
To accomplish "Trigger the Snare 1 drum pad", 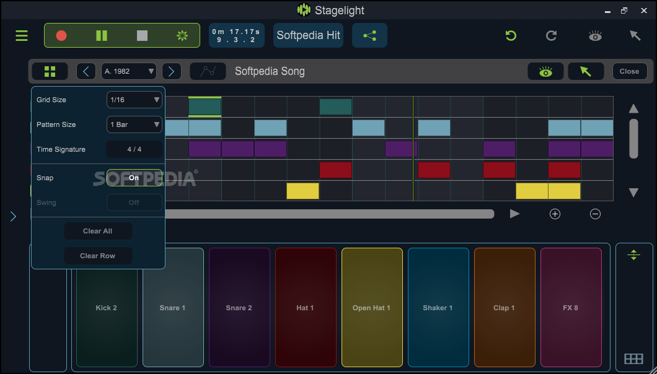I will pos(173,307).
